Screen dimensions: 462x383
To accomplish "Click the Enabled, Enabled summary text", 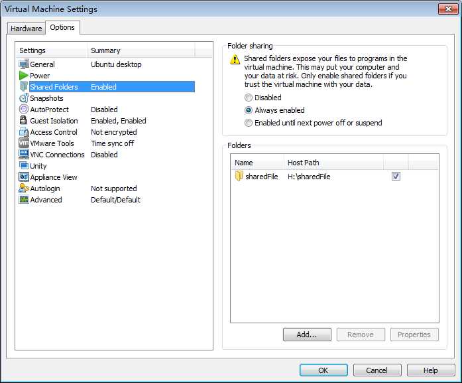I will [x=119, y=121].
